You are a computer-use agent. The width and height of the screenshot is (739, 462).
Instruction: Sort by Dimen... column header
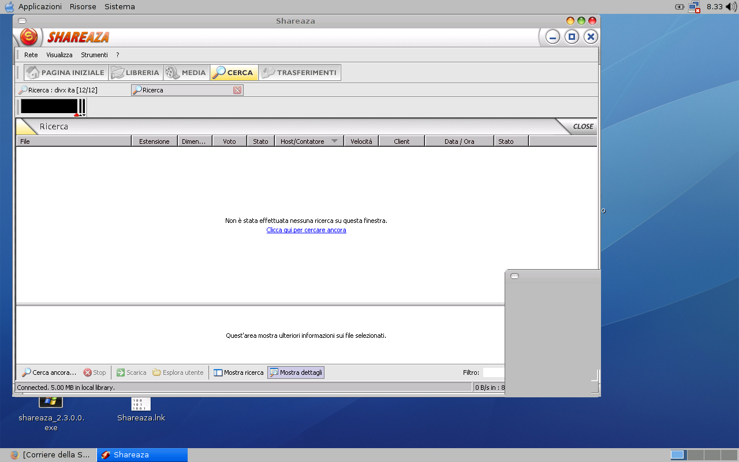(x=195, y=141)
